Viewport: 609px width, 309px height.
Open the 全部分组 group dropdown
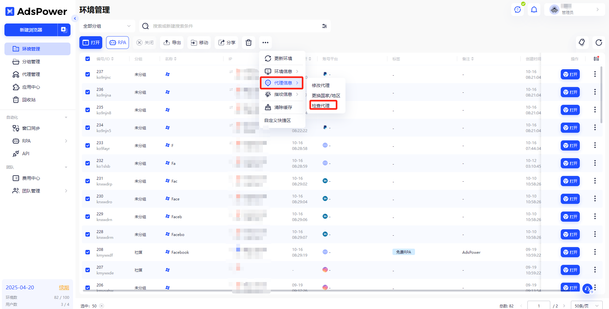coord(107,26)
